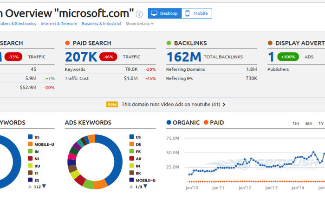Click the Publishers row label
The image size is (325, 200).
(x=278, y=69)
